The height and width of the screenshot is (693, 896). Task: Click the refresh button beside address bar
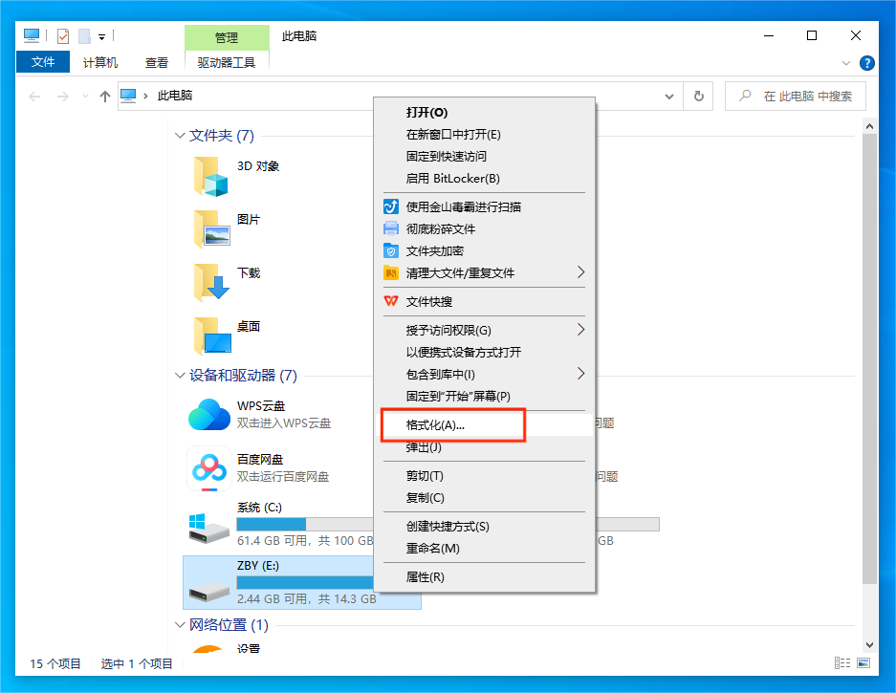(x=699, y=97)
